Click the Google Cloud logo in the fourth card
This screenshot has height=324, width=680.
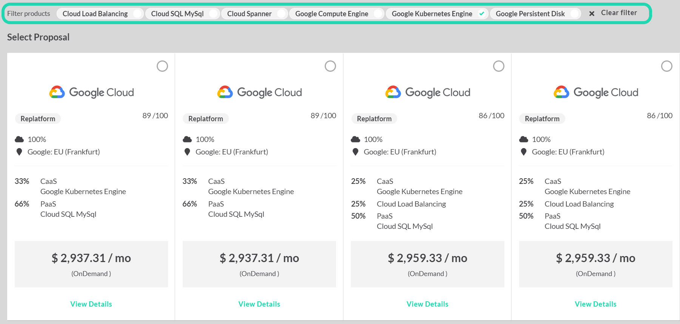(596, 92)
